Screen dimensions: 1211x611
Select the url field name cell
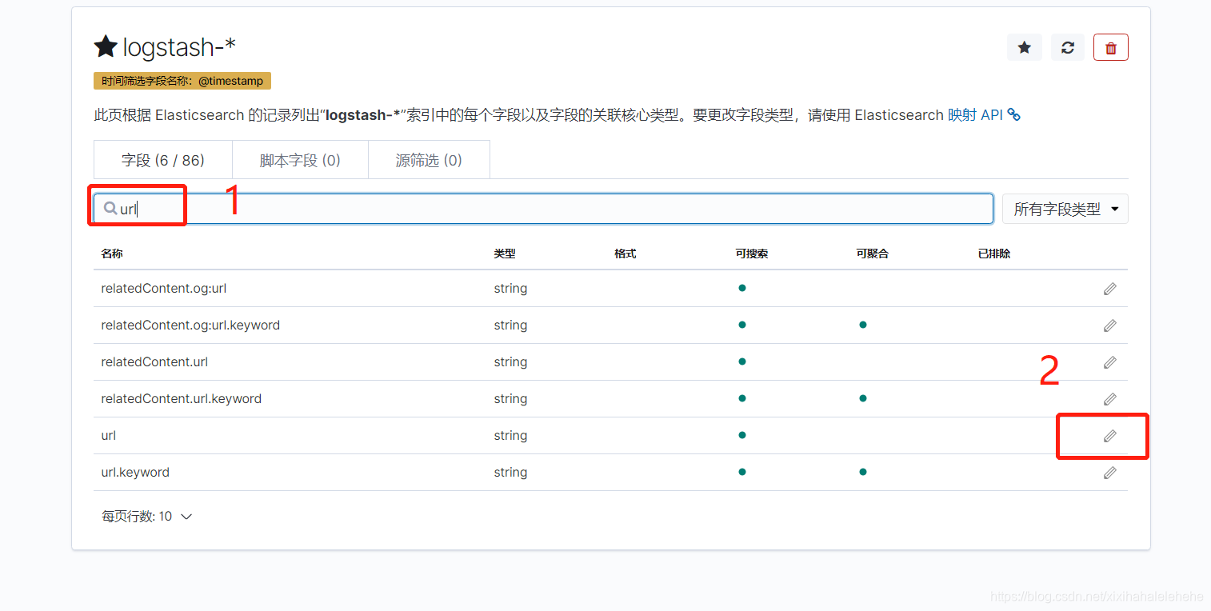[109, 436]
